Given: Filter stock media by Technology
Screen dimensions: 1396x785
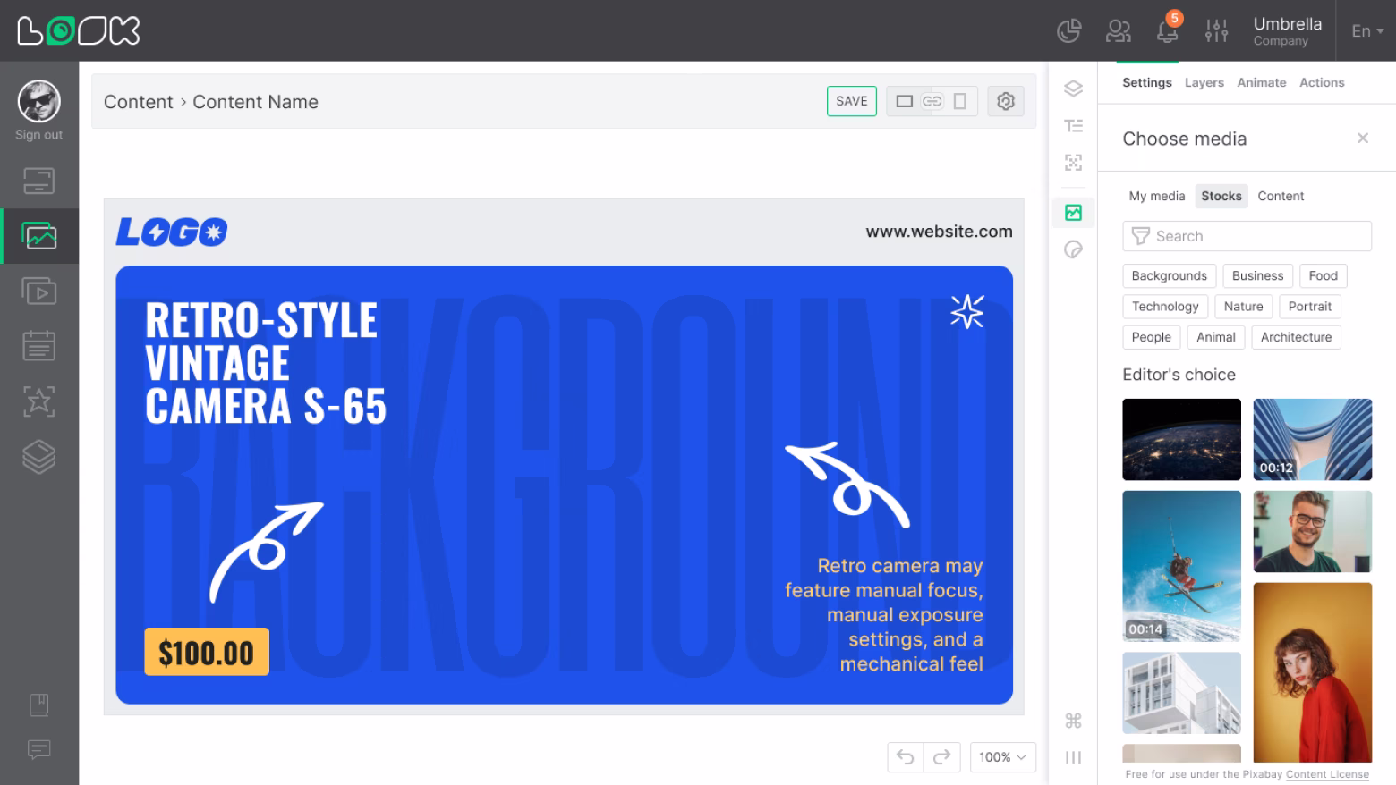Looking at the screenshot, I should pyautogui.click(x=1165, y=306).
